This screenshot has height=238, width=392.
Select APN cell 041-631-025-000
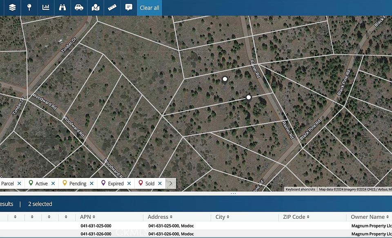tap(96, 226)
